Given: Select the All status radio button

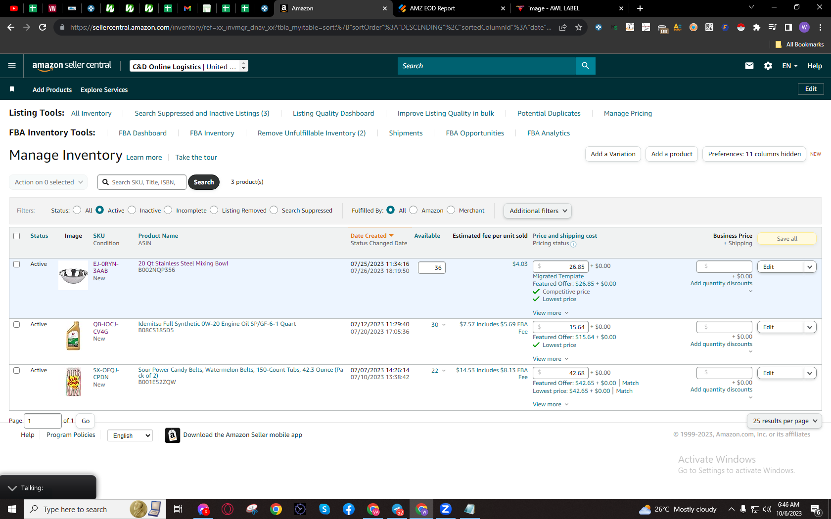Looking at the screenshot, I should point(77,210).
